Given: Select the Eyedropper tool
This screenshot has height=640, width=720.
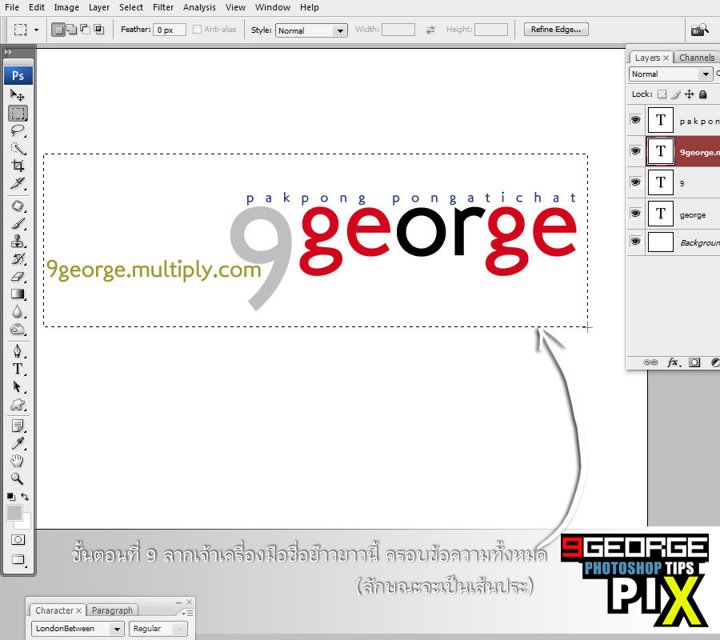Looking at the screenshot, I should pos(18,443).
